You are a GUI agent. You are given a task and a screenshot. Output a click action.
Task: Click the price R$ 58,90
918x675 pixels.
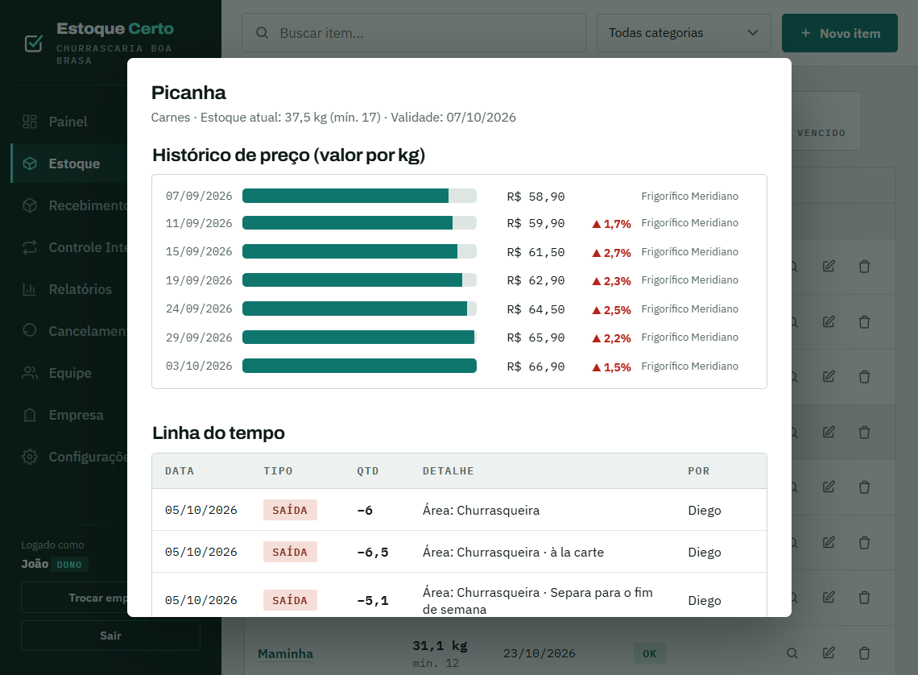535,197
